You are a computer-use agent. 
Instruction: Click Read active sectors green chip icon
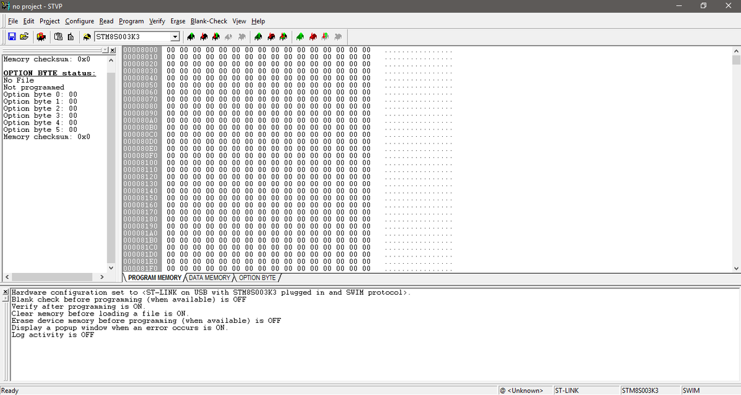300,36
